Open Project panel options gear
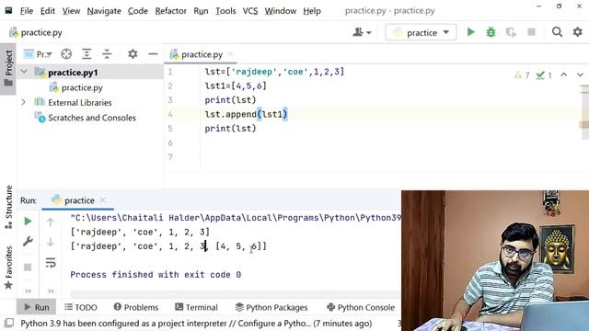589x331 pixels. click(133, 54)
